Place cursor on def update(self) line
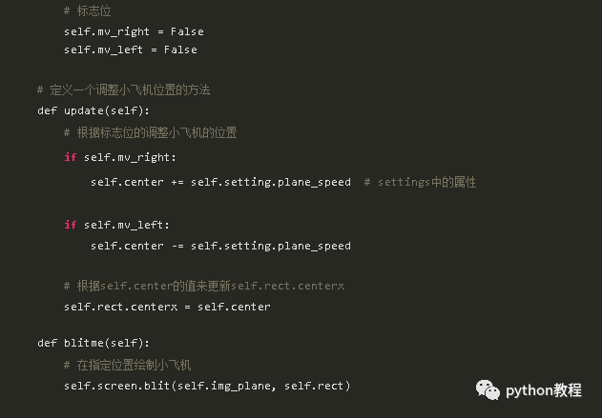 pyautogui.click(x=93, y=110)
